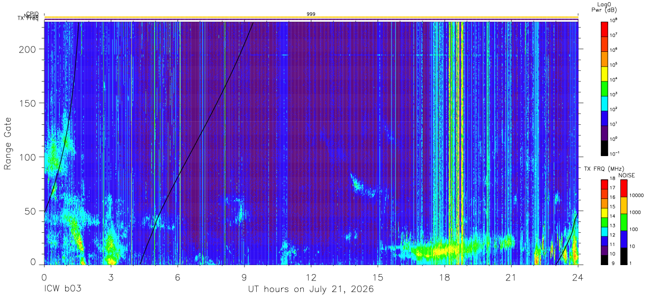Click the '999' CPID value at top

[311, 14]
